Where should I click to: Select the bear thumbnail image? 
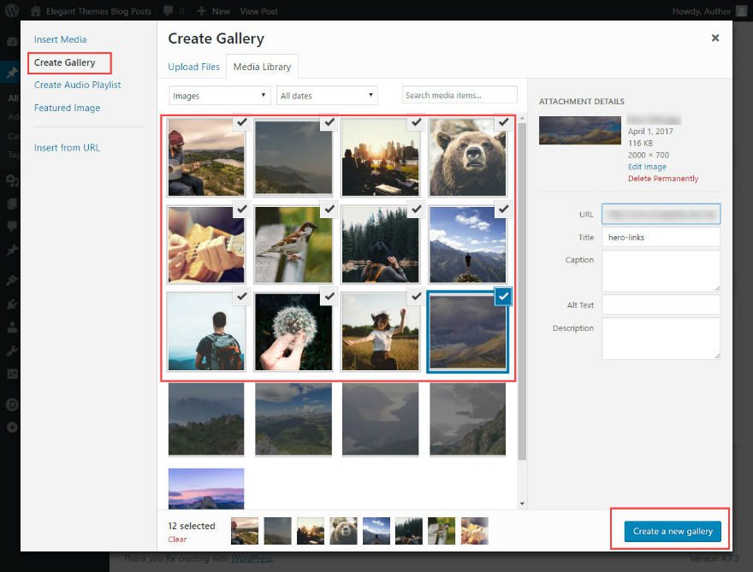pos(467,157)
